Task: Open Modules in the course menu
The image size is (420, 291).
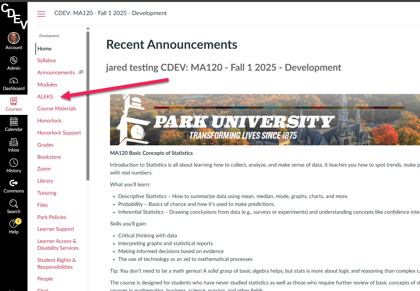Action: (x=47, y=84)
